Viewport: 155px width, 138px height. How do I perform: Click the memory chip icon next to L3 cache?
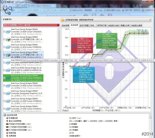click(x=7, y=130)
